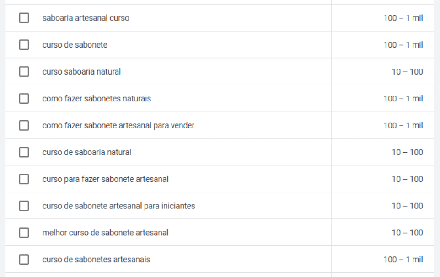Click the 'curso de sabonetes artesanais' keyword text
Image resolution: width=440 pixels, height=277 pixels.
96,260
